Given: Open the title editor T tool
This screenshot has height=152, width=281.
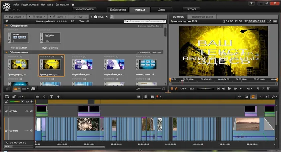Looking at the screenshot, I should [51, 97].
